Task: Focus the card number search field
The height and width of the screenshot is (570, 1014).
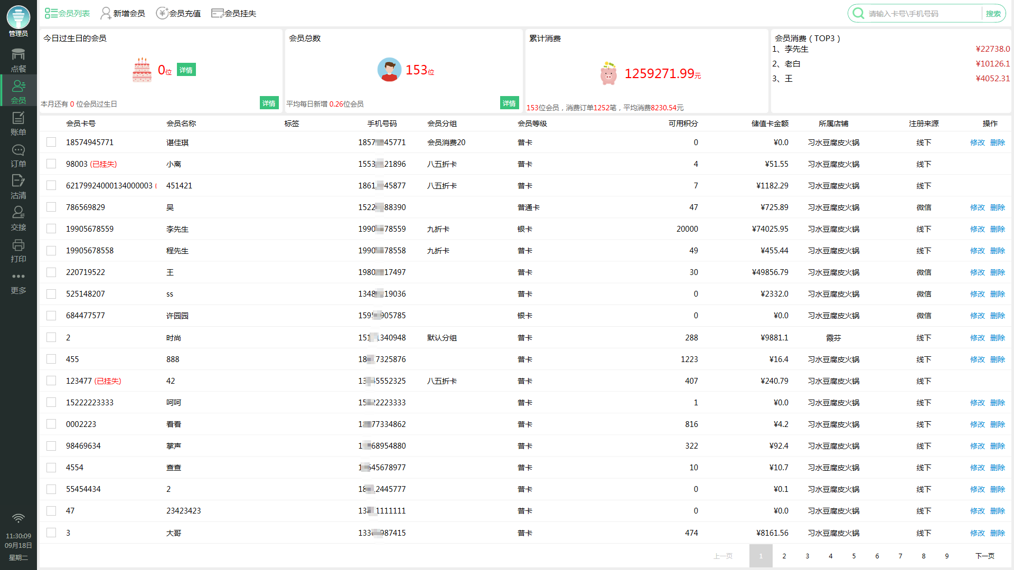Action: tap(922, 14)
